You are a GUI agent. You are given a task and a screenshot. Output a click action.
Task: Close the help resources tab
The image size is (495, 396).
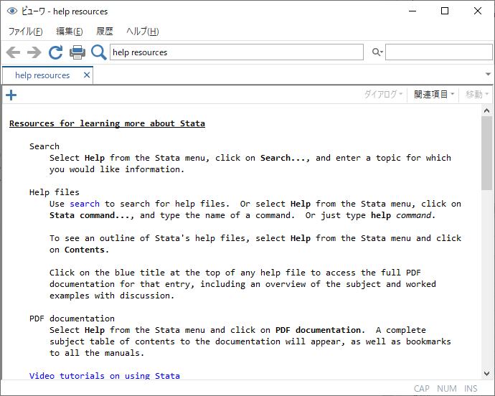(87, 75)
